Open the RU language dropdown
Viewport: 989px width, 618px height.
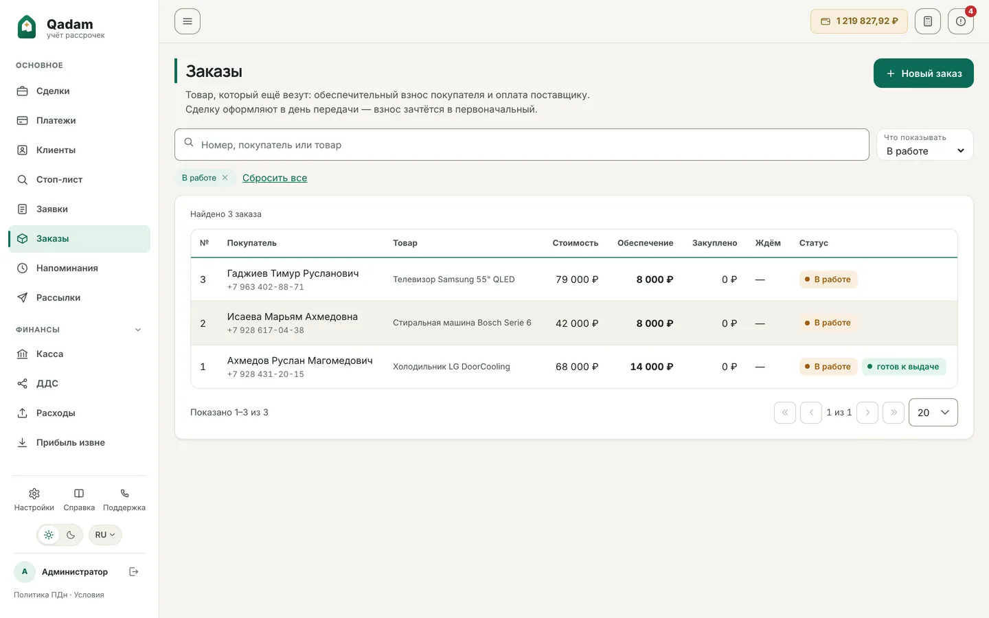(105, 535)
